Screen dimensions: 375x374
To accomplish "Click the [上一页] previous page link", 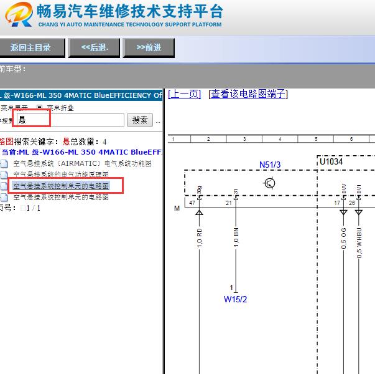I will coord(184,93).
